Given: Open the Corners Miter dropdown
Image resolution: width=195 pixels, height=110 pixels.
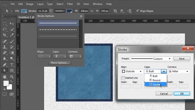Looking at the screenshot, I should point(179,71).
